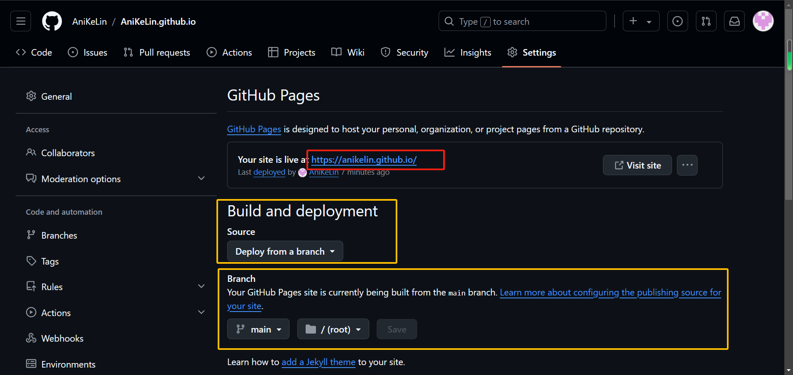Switch to the Issues tab

pos(88,52)
